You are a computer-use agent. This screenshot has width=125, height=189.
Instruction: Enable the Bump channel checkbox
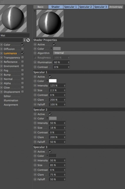(22, 74)
